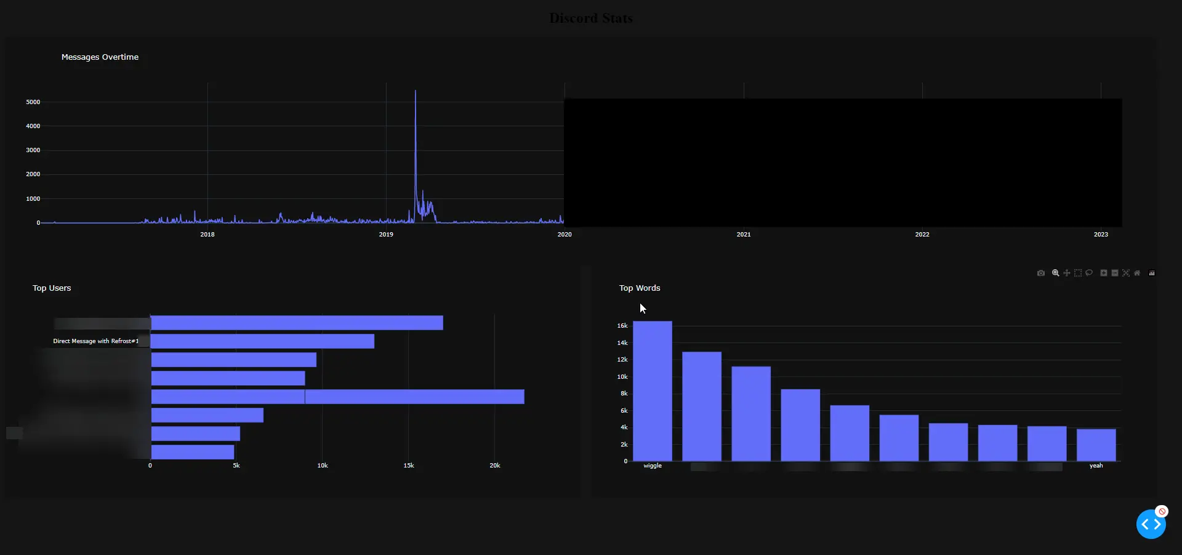Image resolution: width=1182 pixels, height=555 pixels.
Task: Click the 'Discord Stats' page heading
Action: (591, 18)
